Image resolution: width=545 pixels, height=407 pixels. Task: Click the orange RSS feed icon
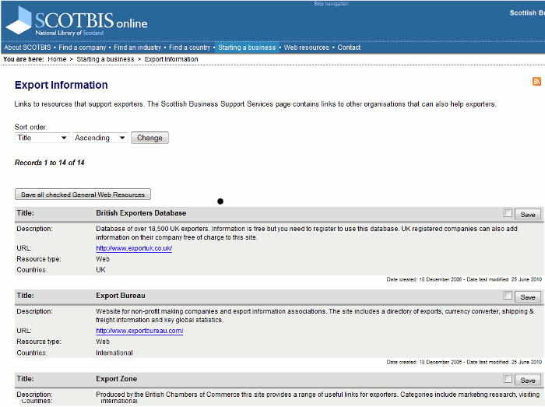point(536,81)
